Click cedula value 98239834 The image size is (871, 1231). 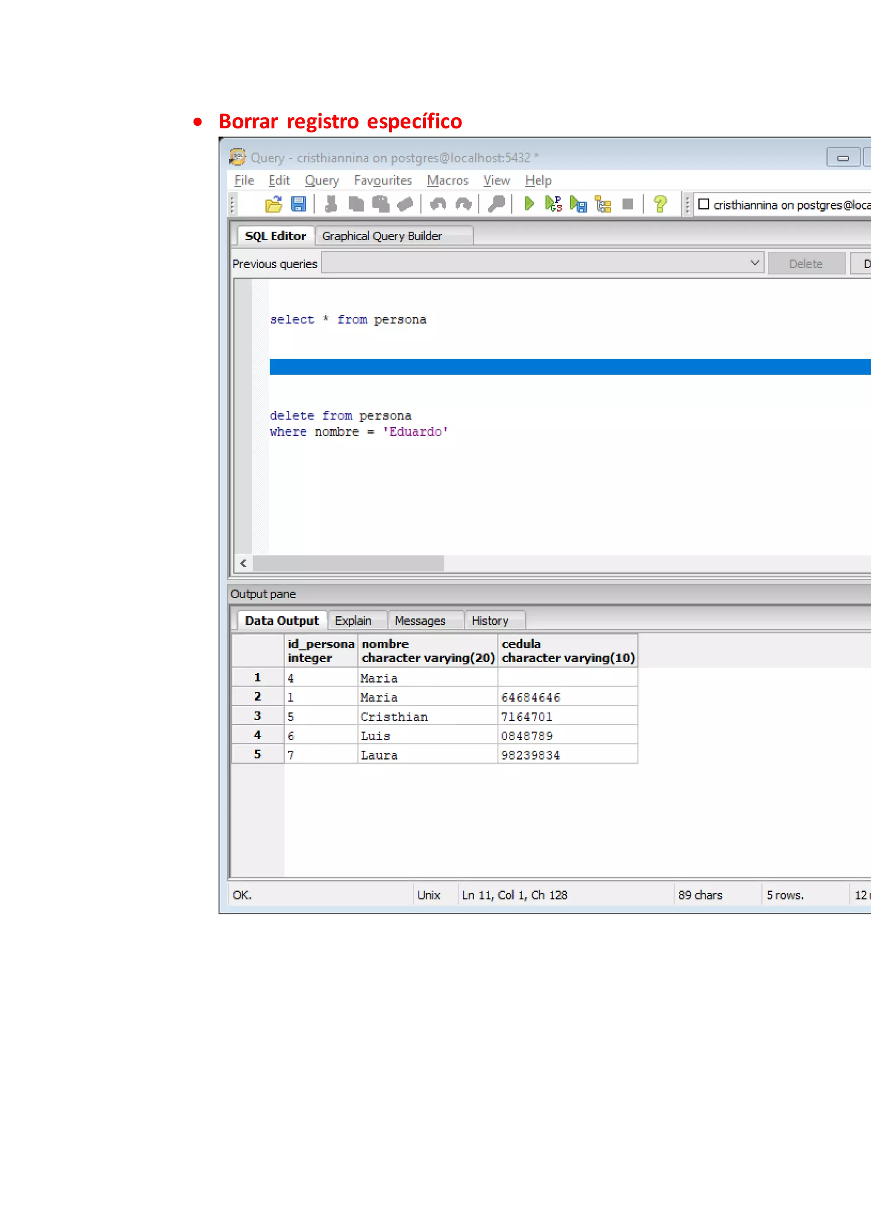tap(568, 755)
